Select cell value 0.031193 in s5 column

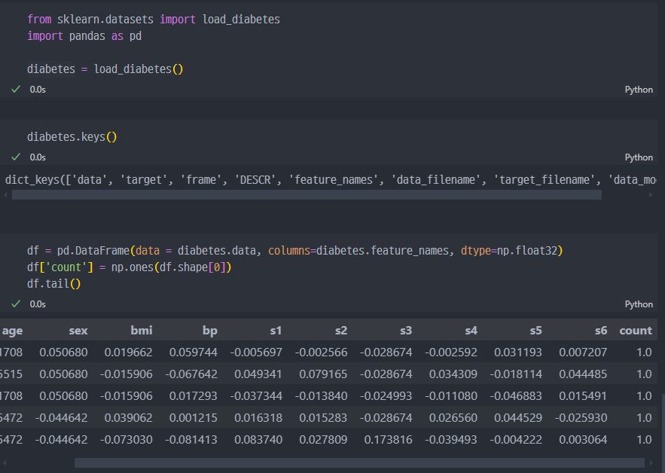click(x=518, y=352)
